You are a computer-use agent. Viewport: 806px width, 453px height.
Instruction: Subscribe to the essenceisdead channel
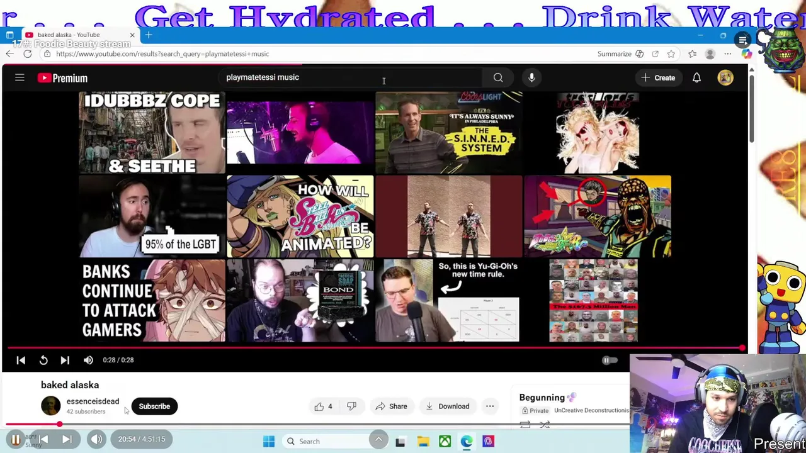pyautogui.click(x=154, y=406)
